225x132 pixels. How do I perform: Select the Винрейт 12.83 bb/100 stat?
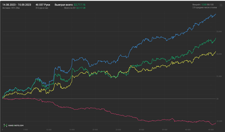204,4
